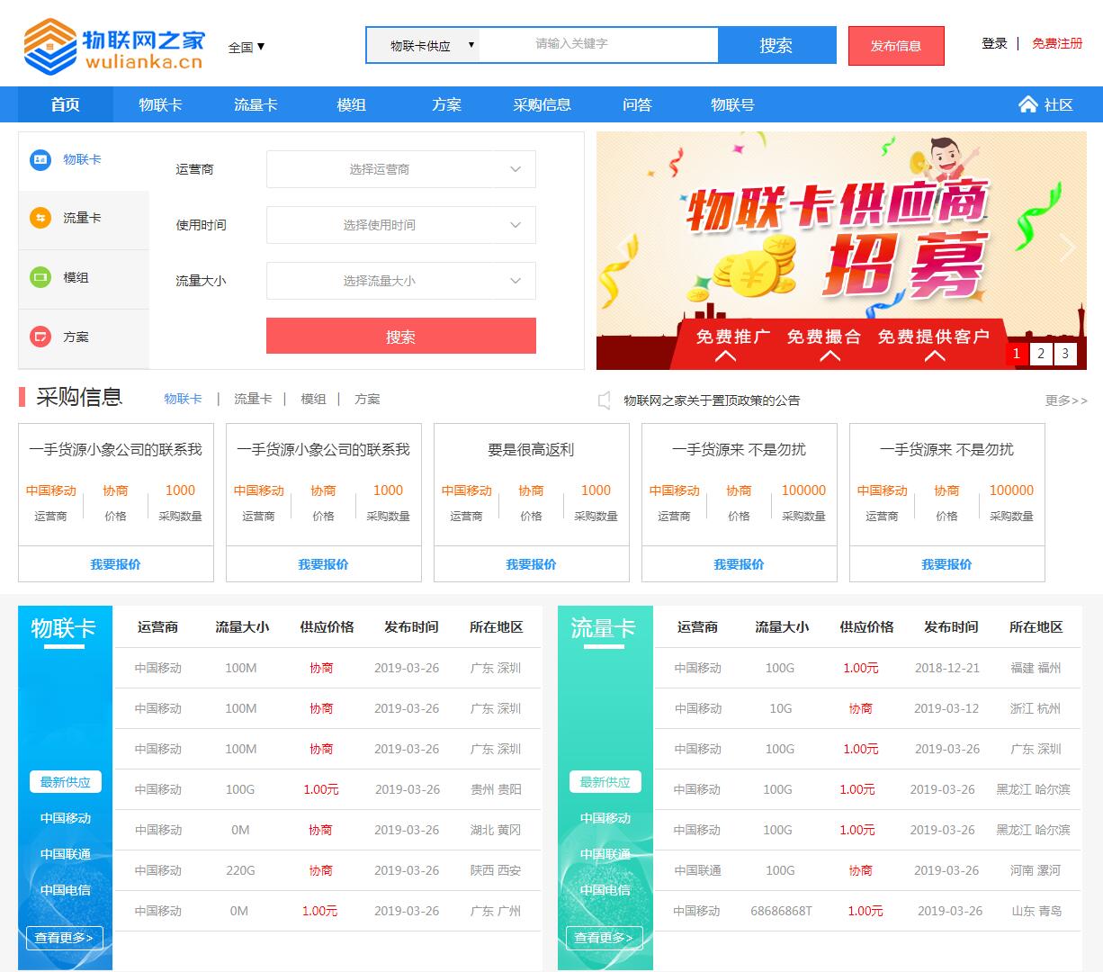Click 最新供应 in 流量卡 panel
1103x972 pixels.
(x=605, y=782)
